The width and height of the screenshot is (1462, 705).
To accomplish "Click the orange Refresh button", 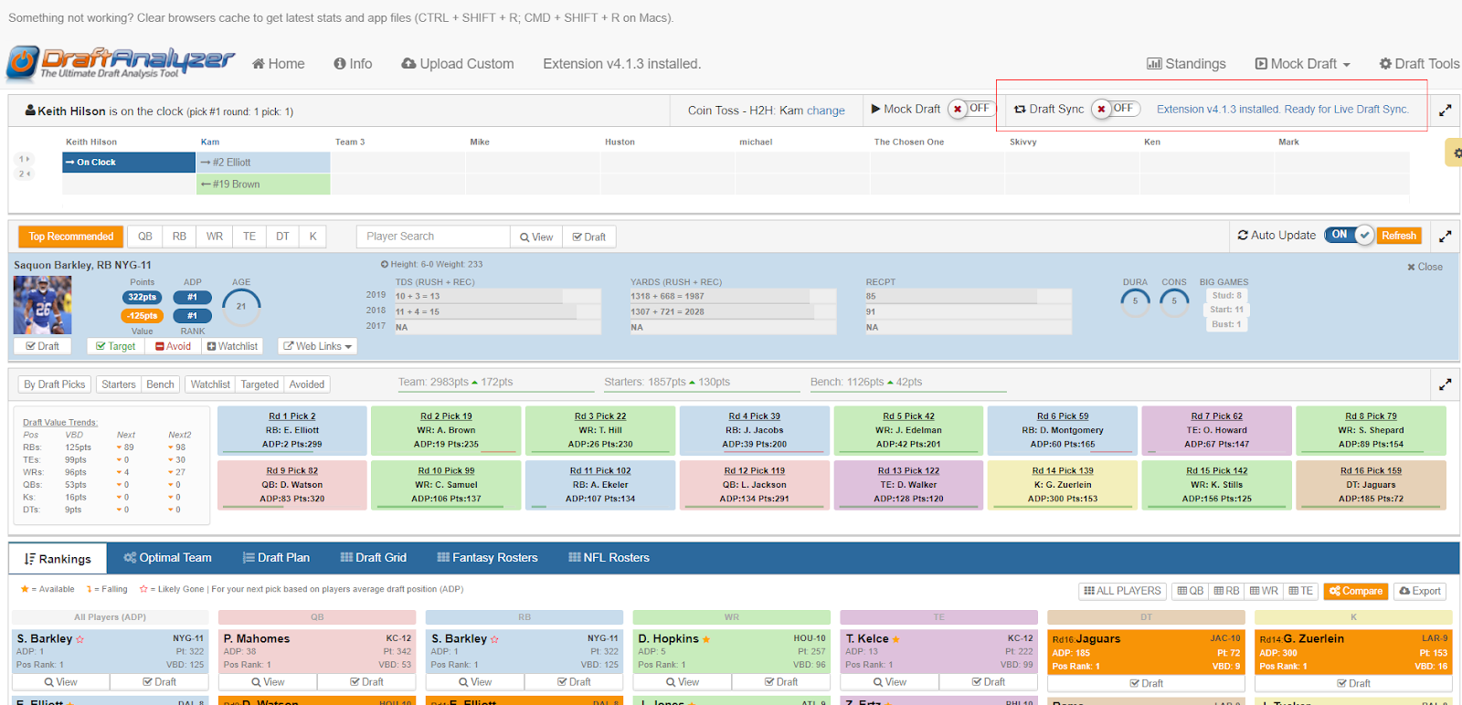I will 1399,236.
